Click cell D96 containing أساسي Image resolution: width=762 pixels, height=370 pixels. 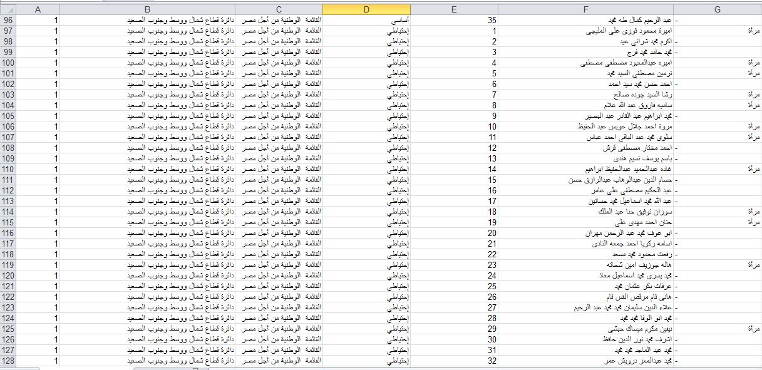[x=366, y=20]
